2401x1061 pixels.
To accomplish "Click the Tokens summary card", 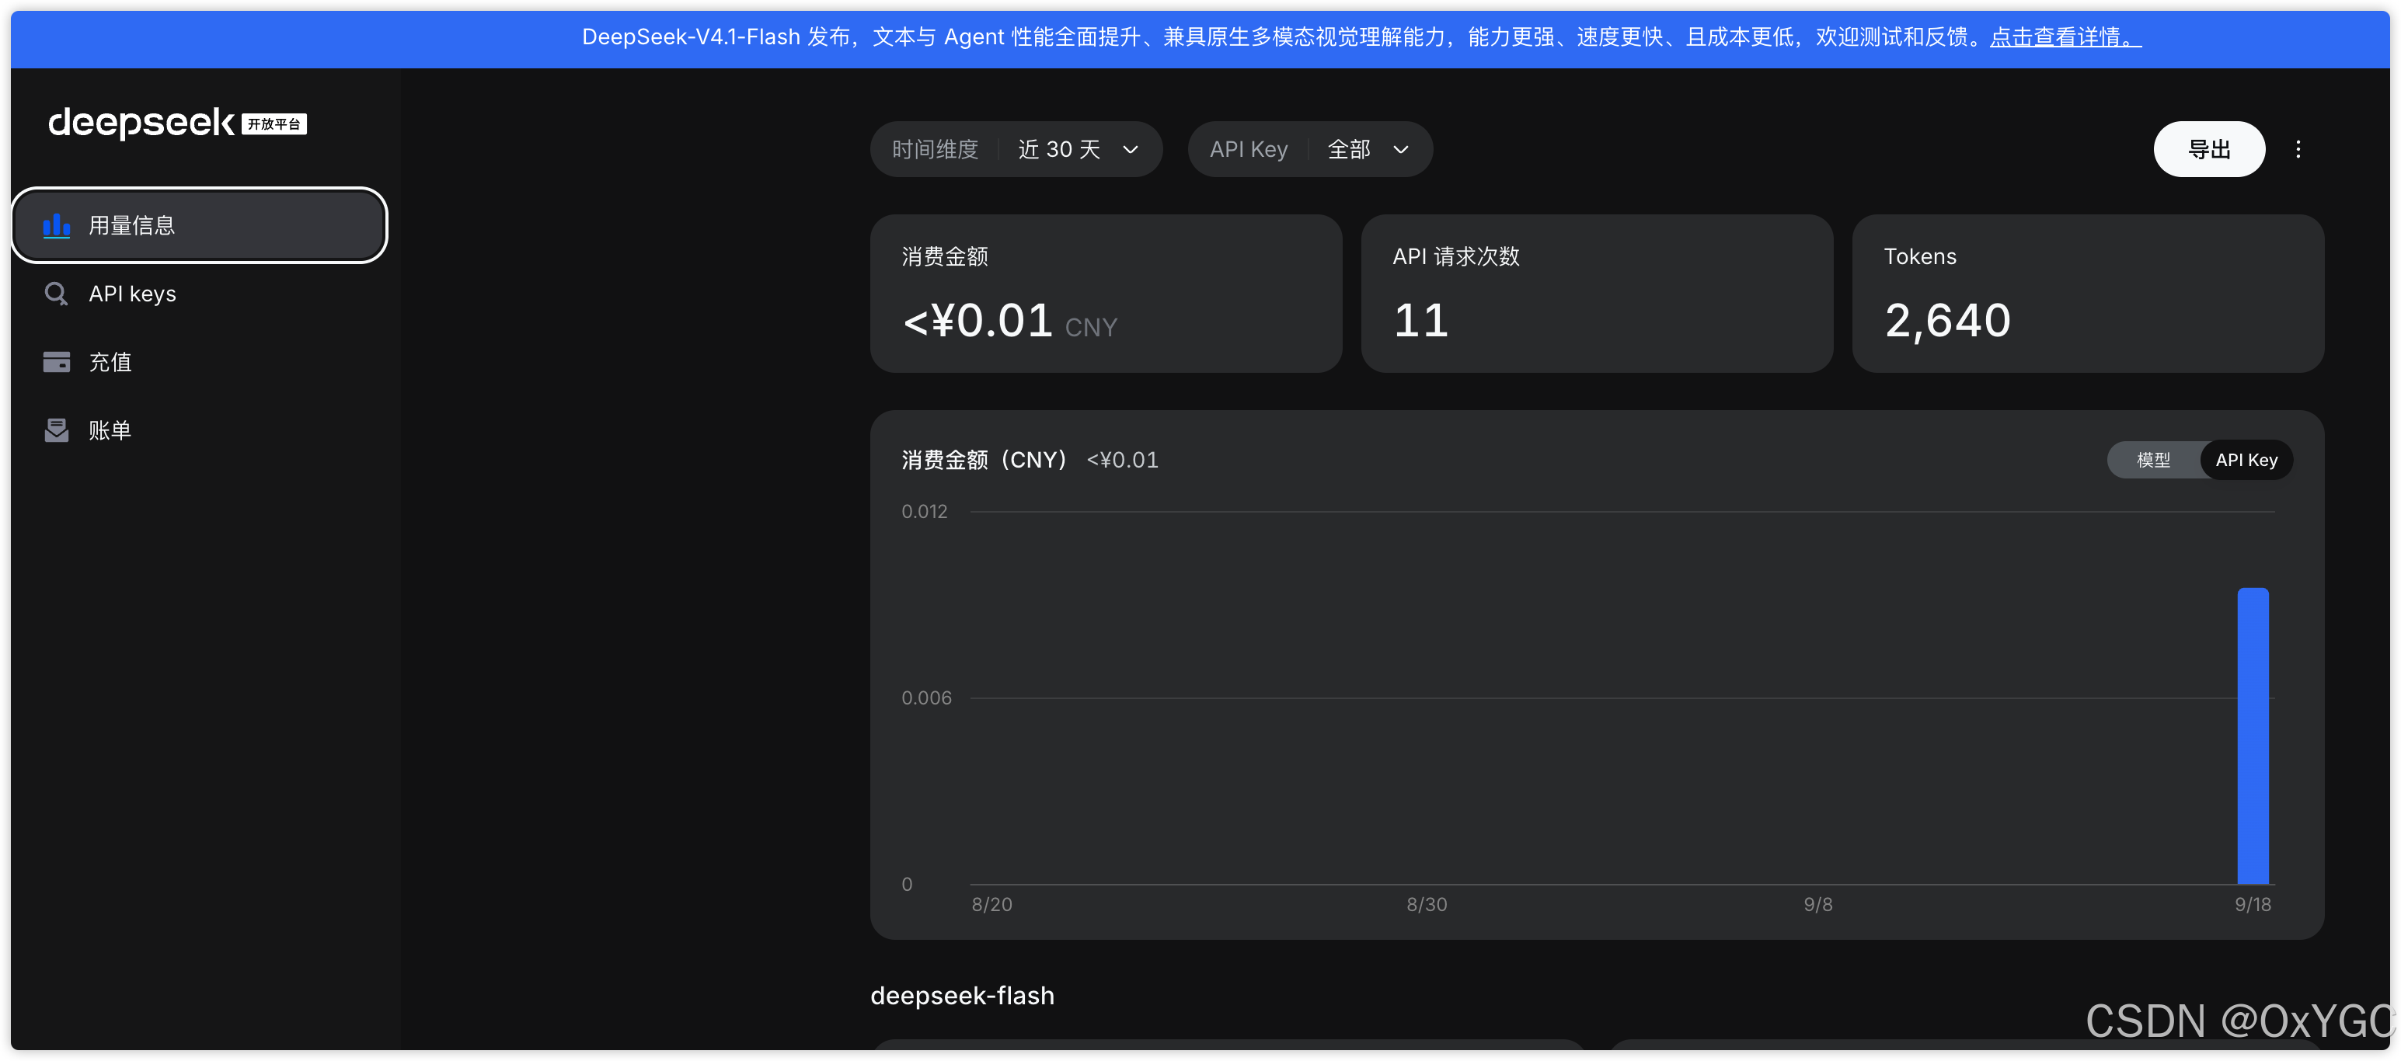I will 2088,294.
